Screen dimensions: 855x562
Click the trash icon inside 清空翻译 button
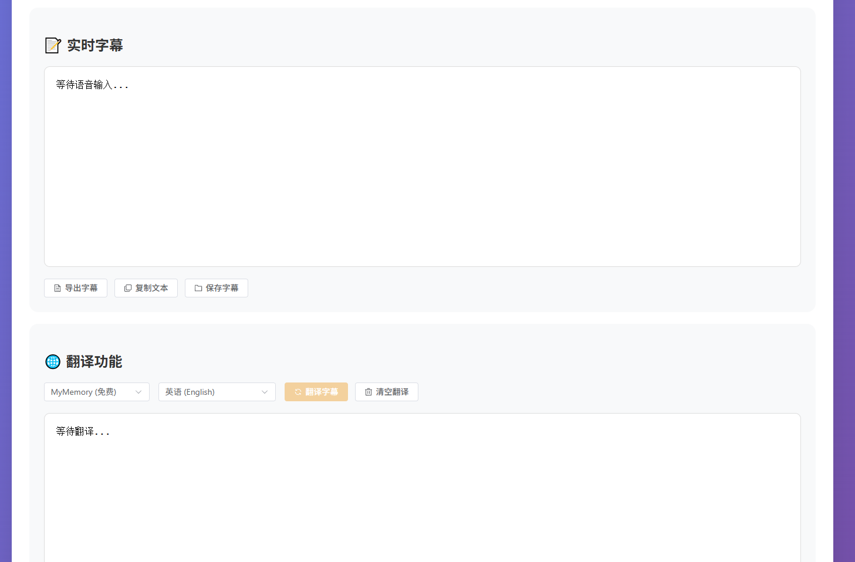[x=369, y=392]
